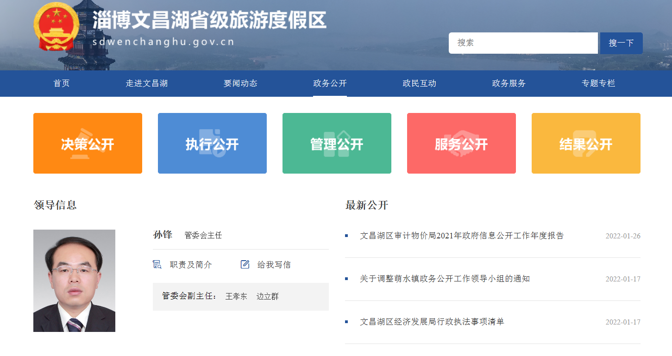Go to the 首页 menu item

[x=62, y=84]
